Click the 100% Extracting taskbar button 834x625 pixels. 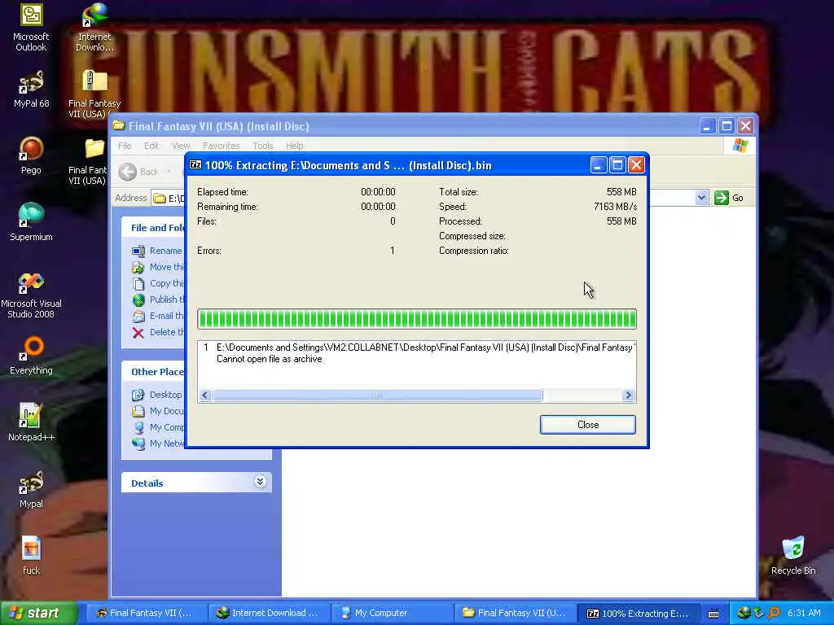coord(638,613)
